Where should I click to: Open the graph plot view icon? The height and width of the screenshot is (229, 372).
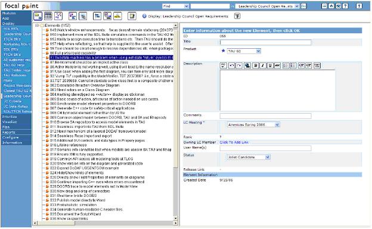(58, 16)
